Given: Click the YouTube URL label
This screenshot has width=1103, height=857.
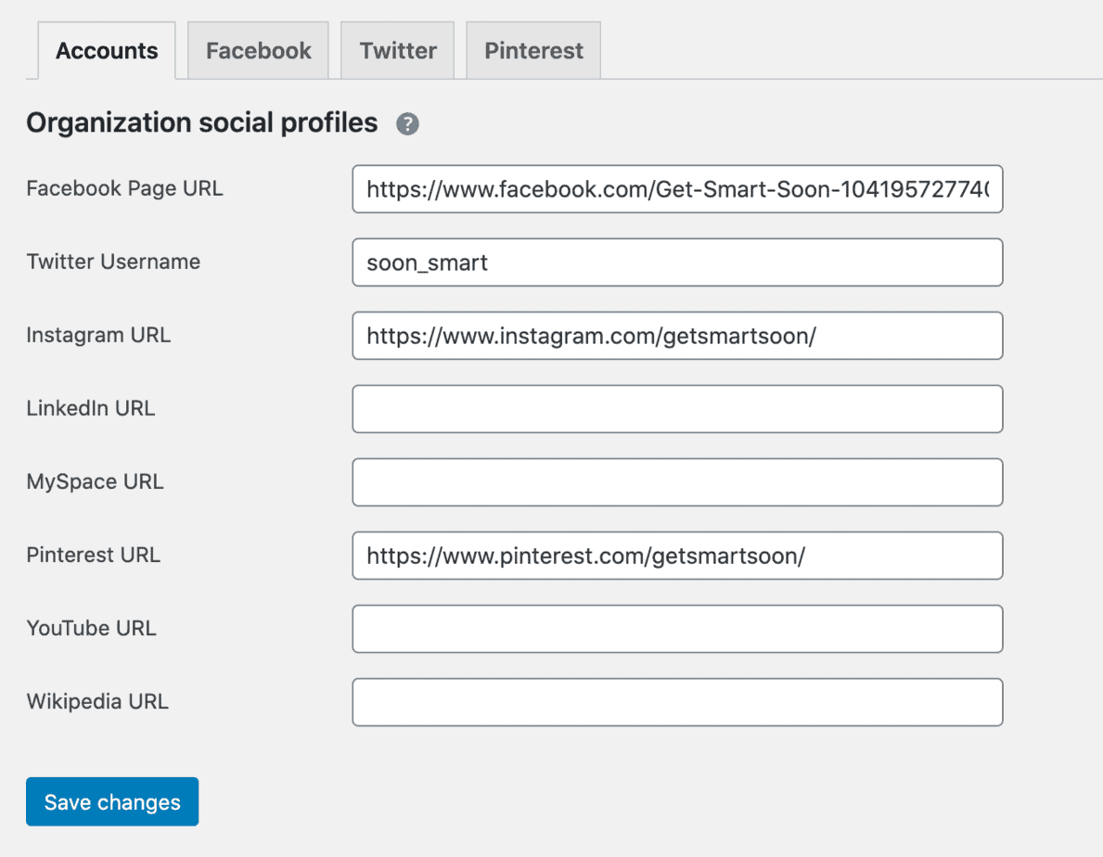Looking at the screenshot, I should click(91, 629).
